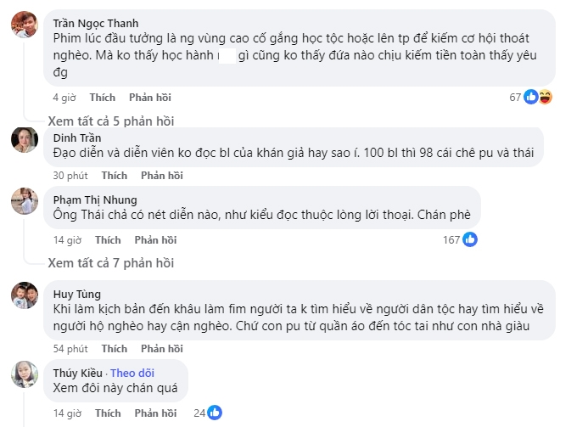Open the 167 likes reaction icon
The width and height of the screenshot is (588, 427).
470,239
